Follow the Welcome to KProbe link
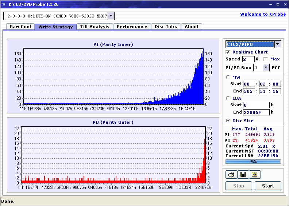 pos(263,14)
